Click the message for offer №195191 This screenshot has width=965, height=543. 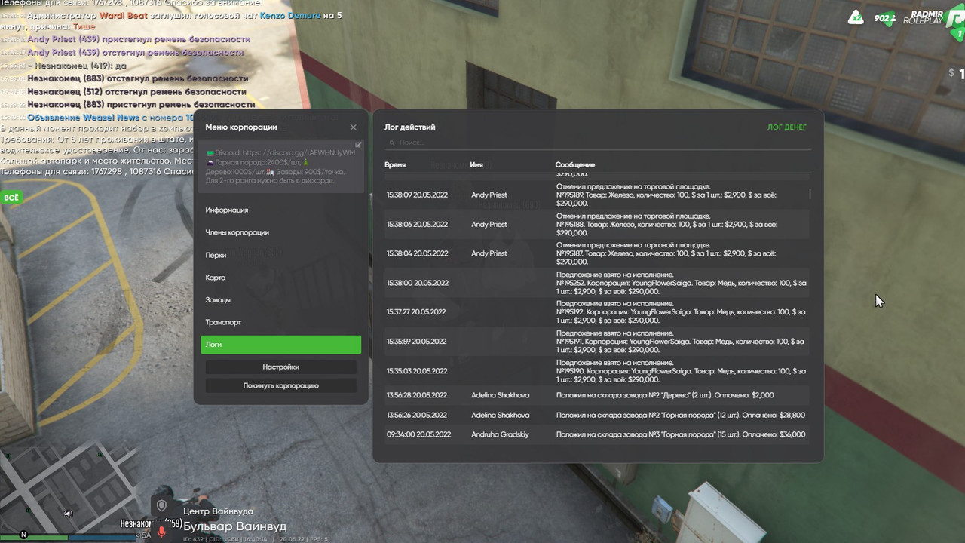tap(682, 342)
